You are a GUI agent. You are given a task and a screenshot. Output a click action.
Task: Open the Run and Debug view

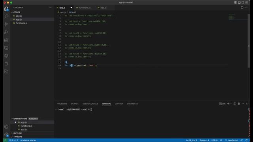click(6, 32)
